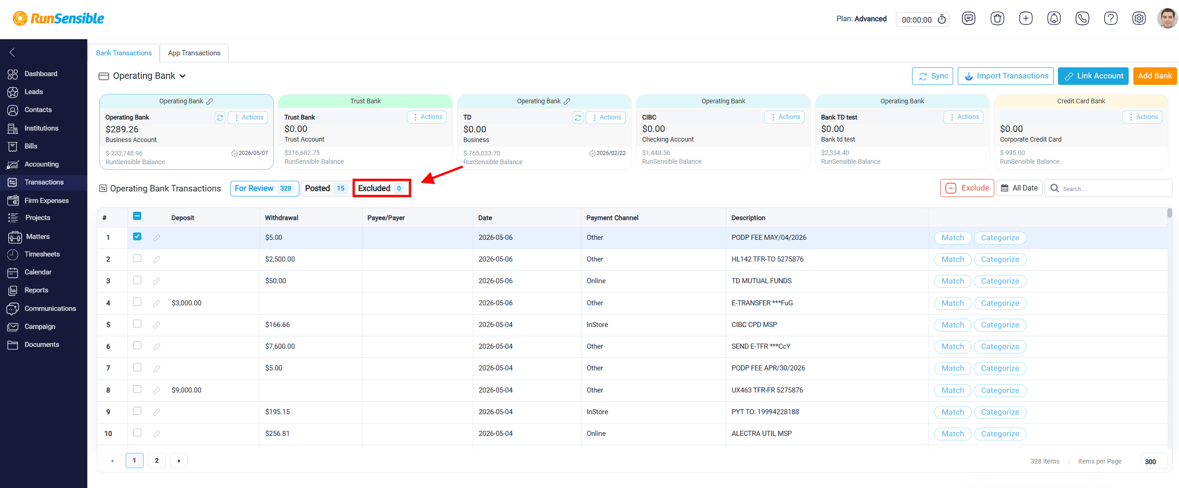Viewport: 1179px width, 488px height.
Task: Click Items per Page 300 field
Action: tap(1154, 462)
